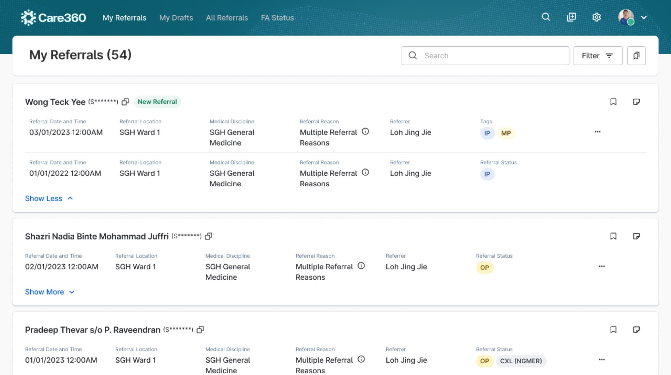Select date 01/01/2023 12:00AM
This screenshot has height=375, width=671.
coord(61,360)
